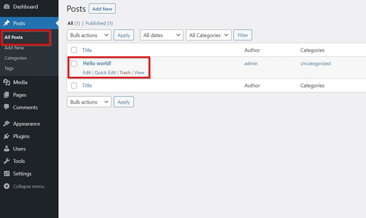Click the bottom Apply button
This screenshot has height=218, width=366.
[x=124, y=102]
